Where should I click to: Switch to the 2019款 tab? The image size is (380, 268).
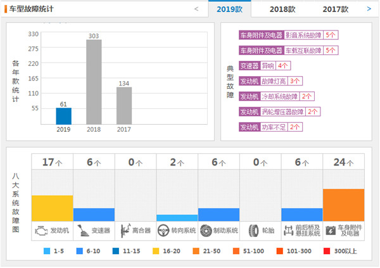(229, 10)
